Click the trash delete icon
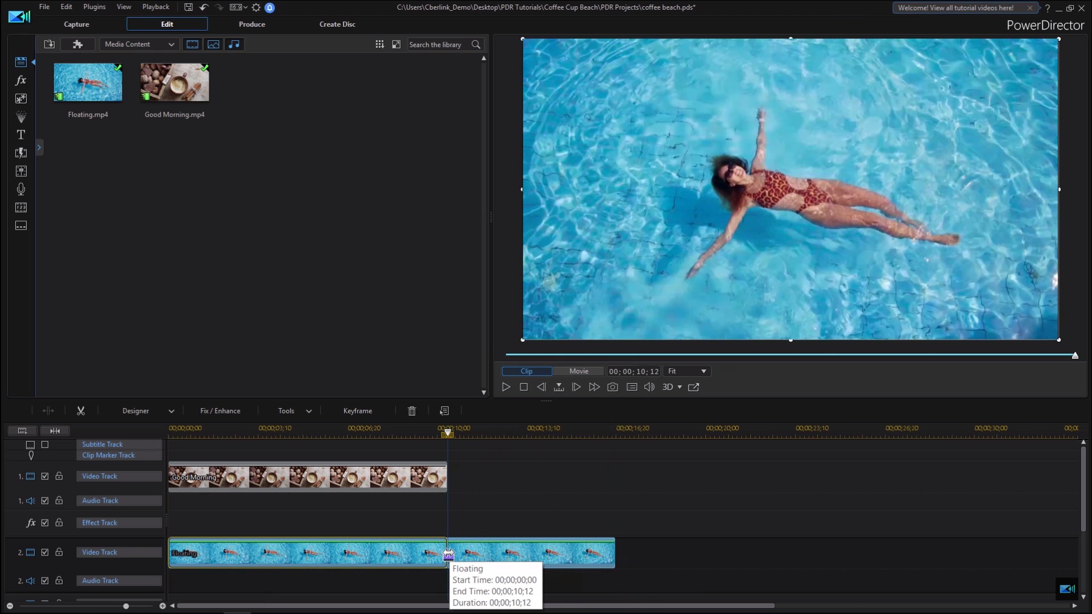This screenshot has width=1092, height=614. pyautogui.click(x=412, y=410)
